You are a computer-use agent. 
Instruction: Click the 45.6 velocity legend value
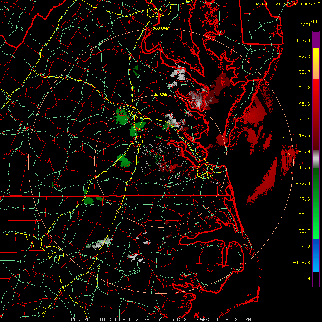pyautogui.click(x=304, y=104)
